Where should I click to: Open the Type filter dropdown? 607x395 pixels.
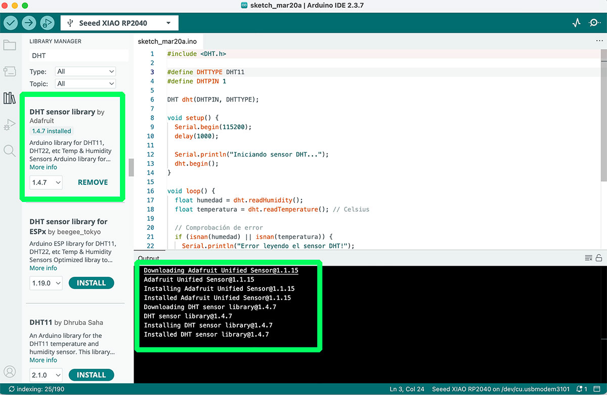pos(85,72)
